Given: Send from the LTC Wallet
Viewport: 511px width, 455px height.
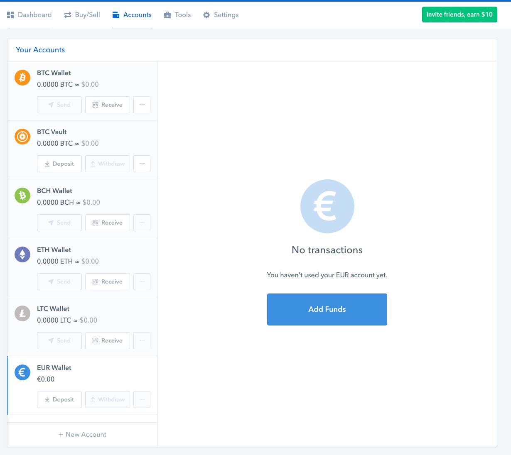Looking at the screenshot, I should pyautogui.click(x=59, y=341).
